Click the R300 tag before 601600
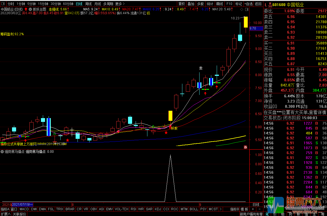This screenshot has width=327, height=216. [270, 5]
